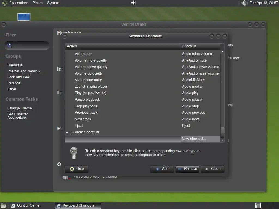Open the Applications menu
The height and width of the screenshot is (209, 279).
19,3
